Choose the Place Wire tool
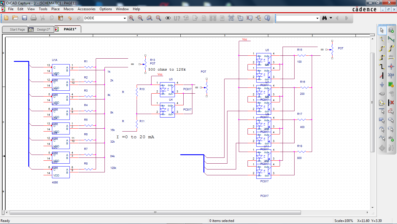Viewport: 397px width, 224px height. [382, 39]
